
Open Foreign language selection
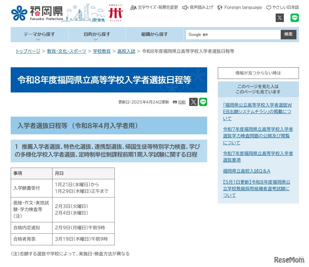tap(240, 7)
